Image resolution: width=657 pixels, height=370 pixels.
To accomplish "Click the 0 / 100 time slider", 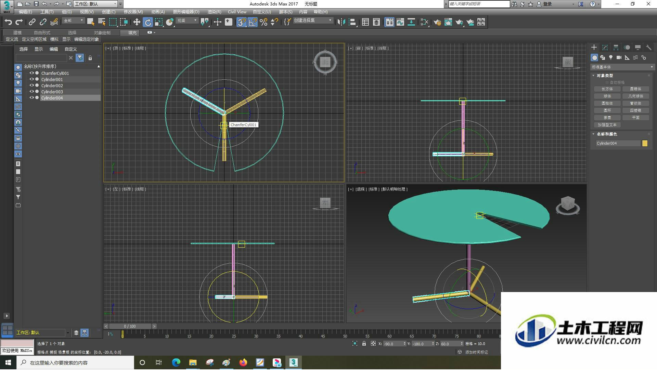I will (130, 327).
